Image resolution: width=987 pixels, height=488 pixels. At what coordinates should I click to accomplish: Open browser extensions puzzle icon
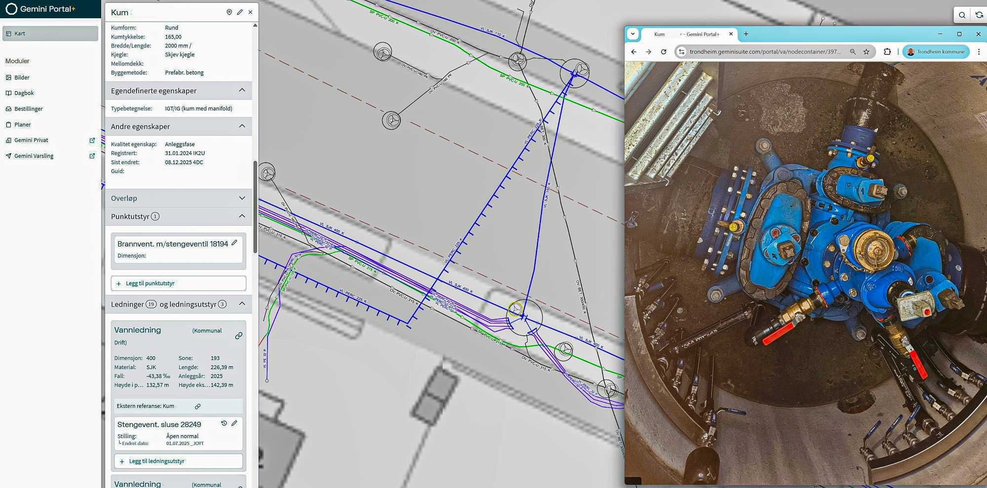pyautogui.click(x=887, y=52)
